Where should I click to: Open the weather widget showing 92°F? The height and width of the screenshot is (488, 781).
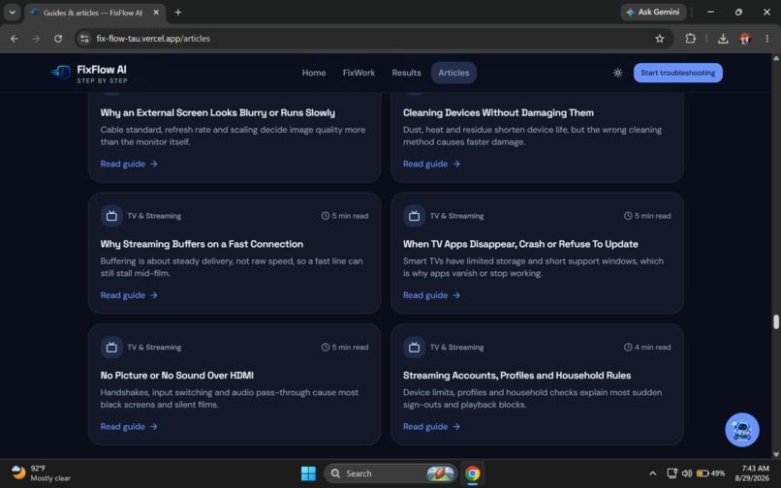pos(42,473)
